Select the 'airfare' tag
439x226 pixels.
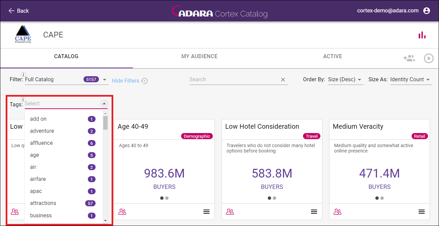click(63, 179)
